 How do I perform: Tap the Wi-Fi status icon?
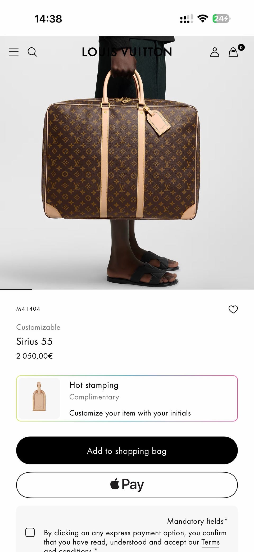pyautogui.click(x=203, y=19)
